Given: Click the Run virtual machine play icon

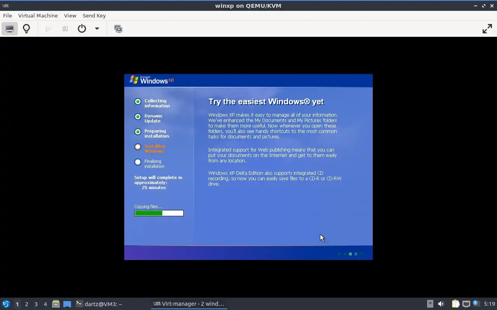Looking at the screenshot, I should (48, 29).
